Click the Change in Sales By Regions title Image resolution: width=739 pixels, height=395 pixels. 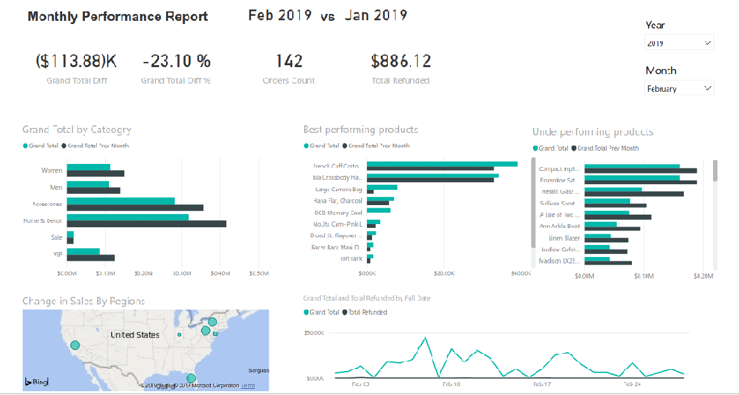[x=84, y=301]
